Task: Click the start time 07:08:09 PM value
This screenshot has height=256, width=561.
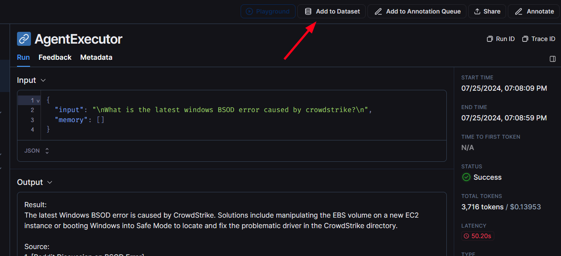Action: point(504,88)
